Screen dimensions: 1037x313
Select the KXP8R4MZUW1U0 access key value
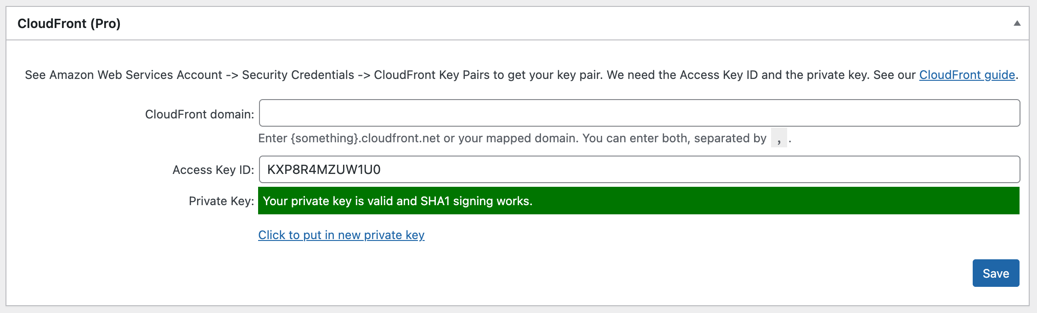pos(324,169)
